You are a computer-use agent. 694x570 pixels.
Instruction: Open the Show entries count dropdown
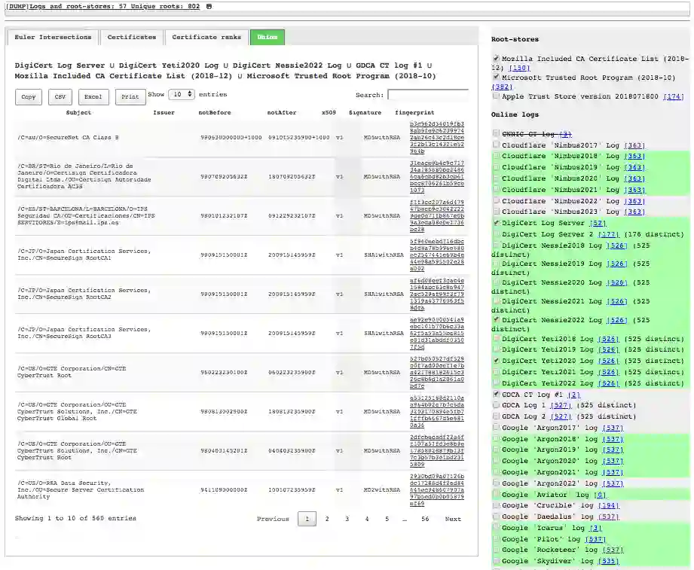182,94
